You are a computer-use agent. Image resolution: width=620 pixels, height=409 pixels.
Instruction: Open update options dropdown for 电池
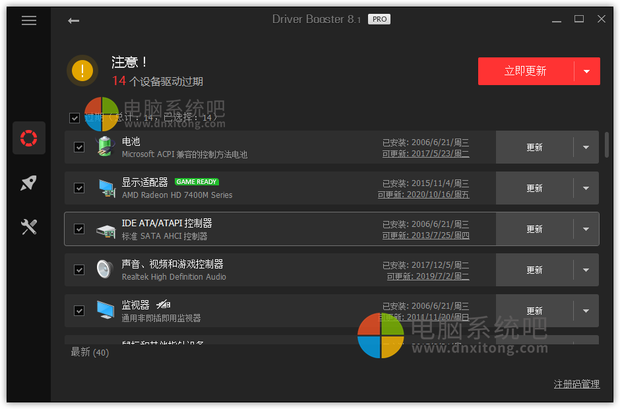(586, 147)
